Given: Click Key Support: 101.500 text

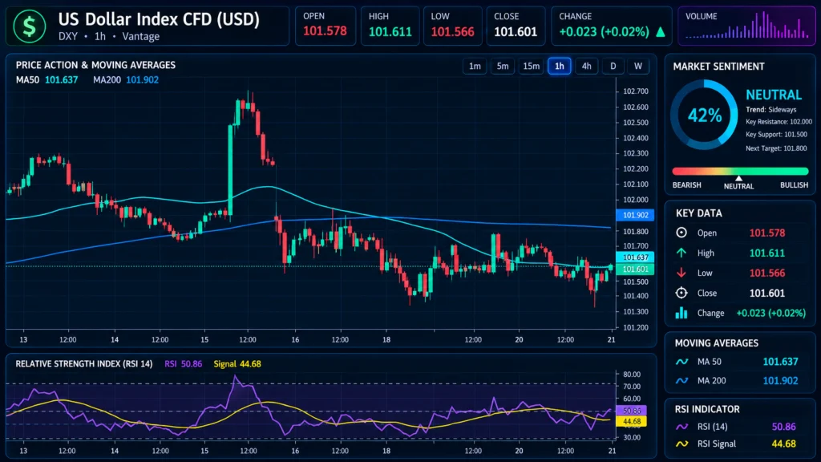Looking at the screenshot, I should pos(776,134).
